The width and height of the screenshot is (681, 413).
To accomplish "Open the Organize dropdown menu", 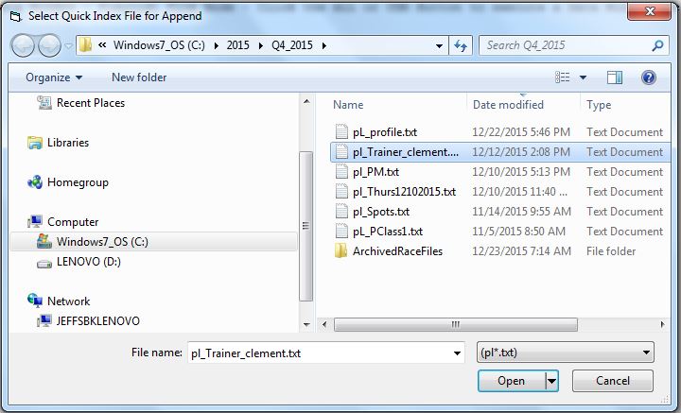I will click(54, 77).
